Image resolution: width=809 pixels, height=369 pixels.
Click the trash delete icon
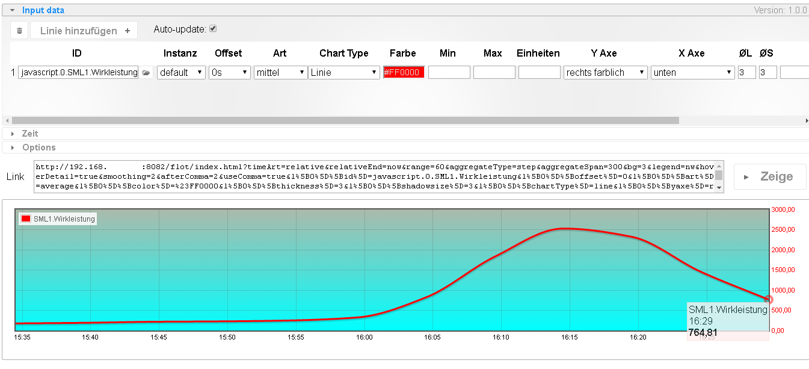tap(19, 31)
